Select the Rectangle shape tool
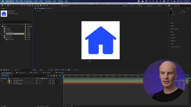Viewport: 191px width, 107px height. (x=27, y=6)
